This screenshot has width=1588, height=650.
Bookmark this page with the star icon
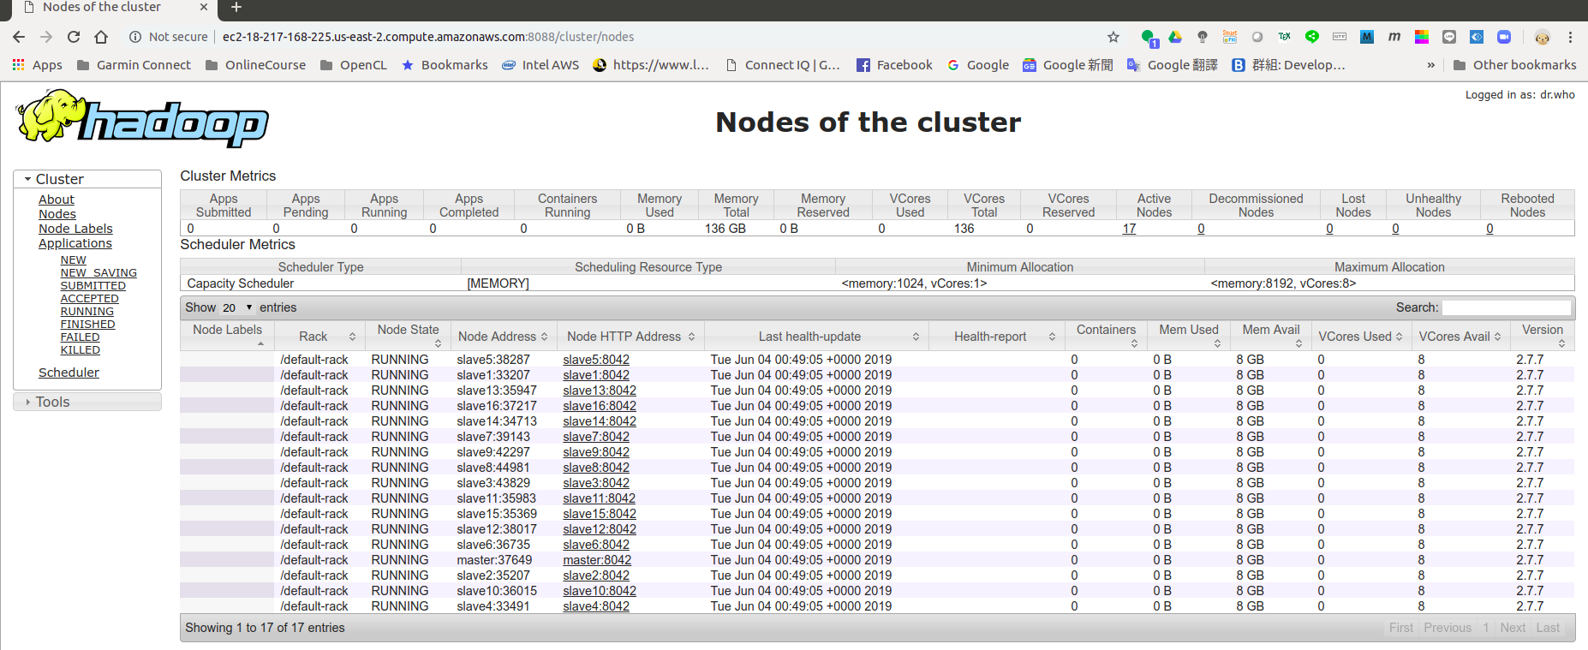(x=1113, y=37)
